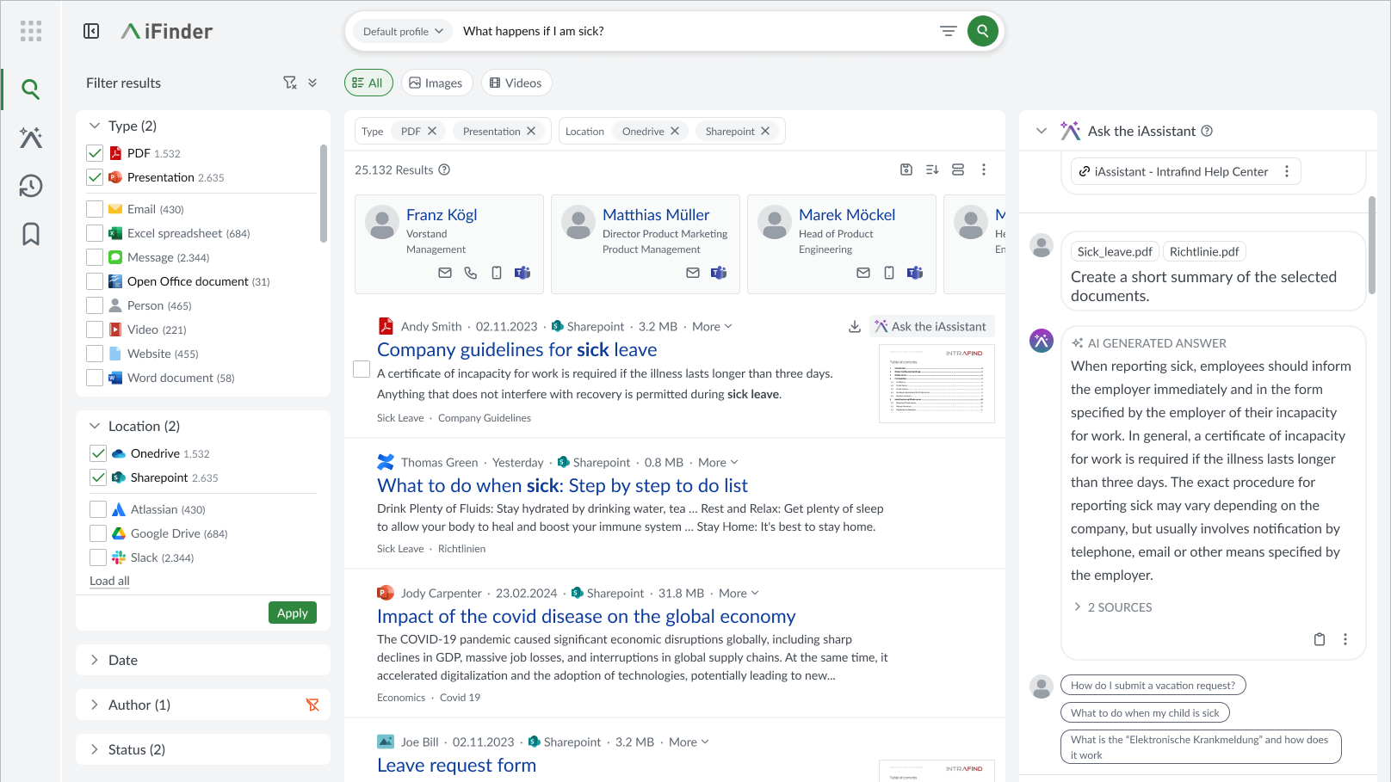Screen dimensions: 1391x782
Task: Open Impact of the covid disease result
Action: click(586, 616)
